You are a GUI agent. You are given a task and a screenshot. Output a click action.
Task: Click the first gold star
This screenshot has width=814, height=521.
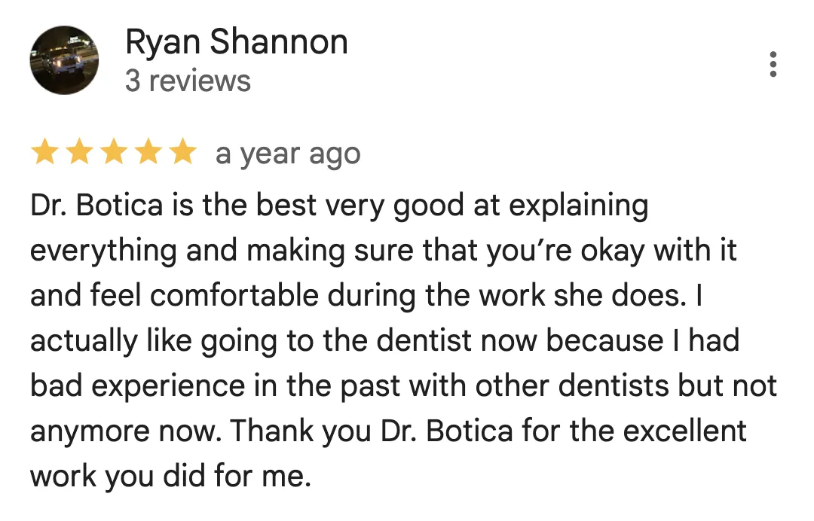click(x=45, y=152)
